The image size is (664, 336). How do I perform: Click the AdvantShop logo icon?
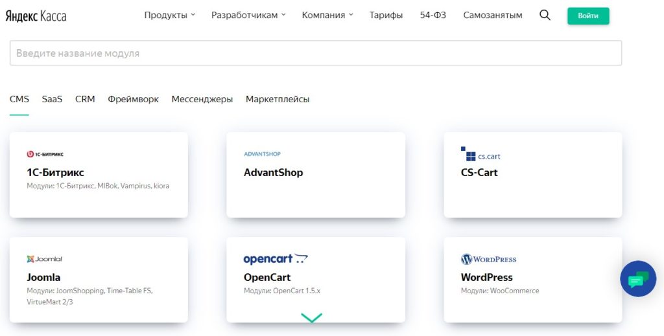click(262, 154)
